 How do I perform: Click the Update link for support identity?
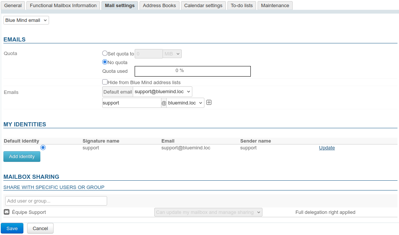coord(327,148)
